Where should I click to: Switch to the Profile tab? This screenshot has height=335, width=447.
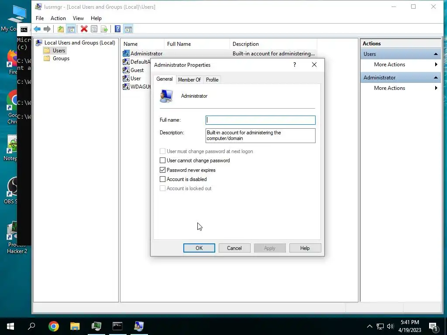(212, 80)
